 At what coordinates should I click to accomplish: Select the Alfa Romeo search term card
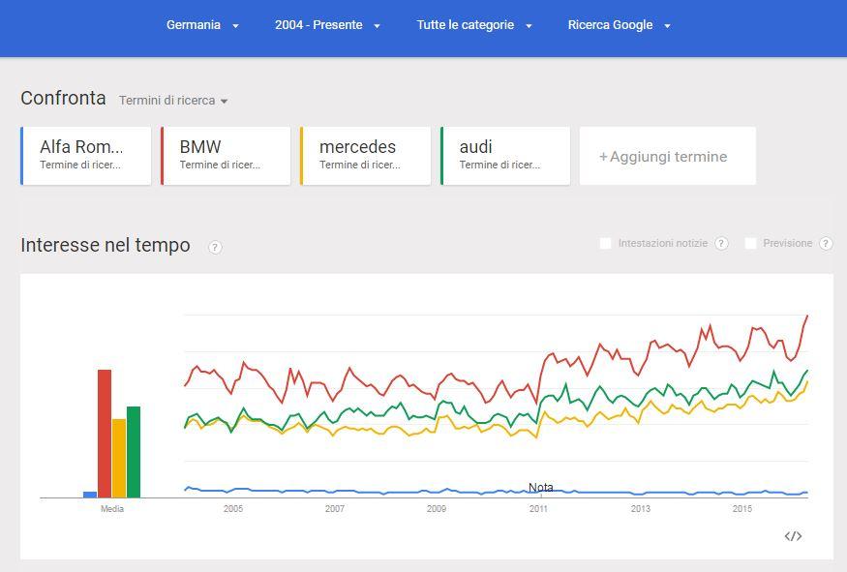click(85, 155)
